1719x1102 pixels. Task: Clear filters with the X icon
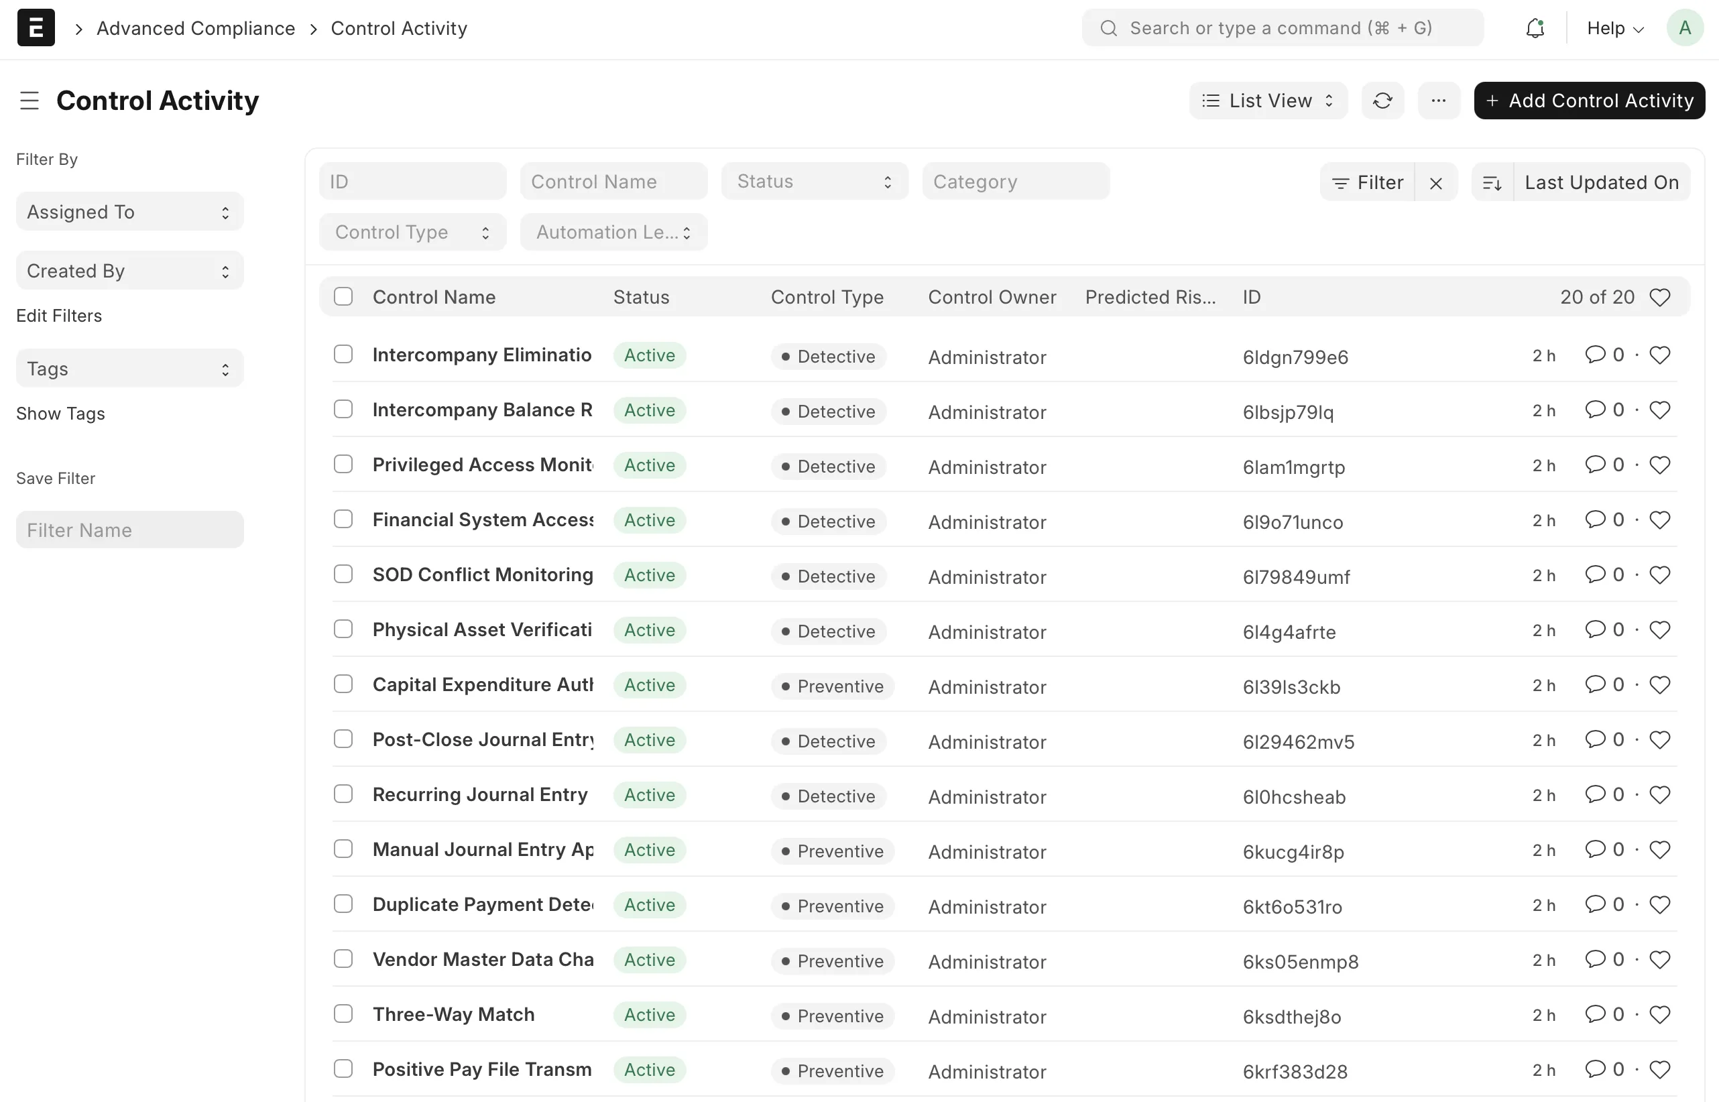pos(1435,183)
